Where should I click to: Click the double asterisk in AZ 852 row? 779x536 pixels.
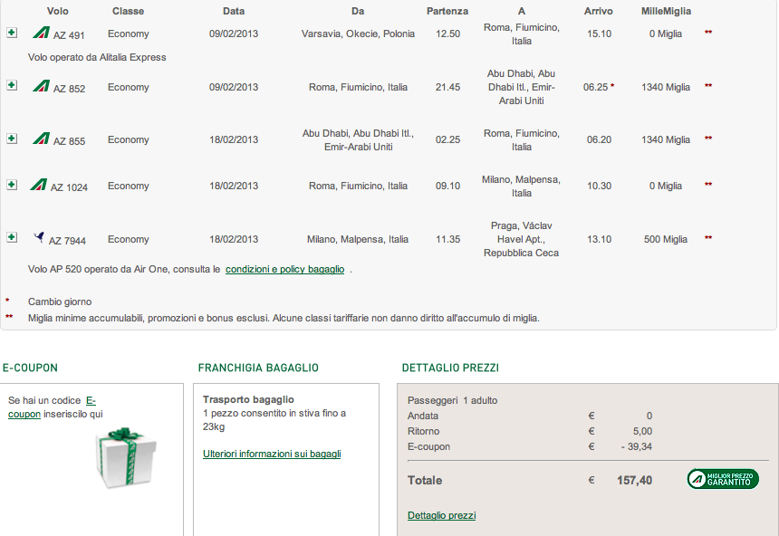point(708,85)
